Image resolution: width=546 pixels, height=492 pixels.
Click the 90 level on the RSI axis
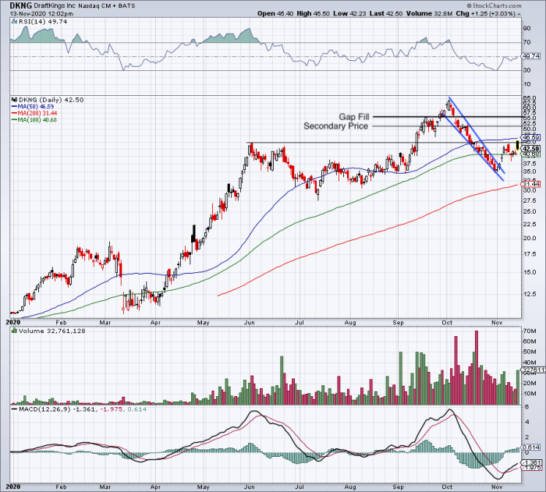(526, 28)
